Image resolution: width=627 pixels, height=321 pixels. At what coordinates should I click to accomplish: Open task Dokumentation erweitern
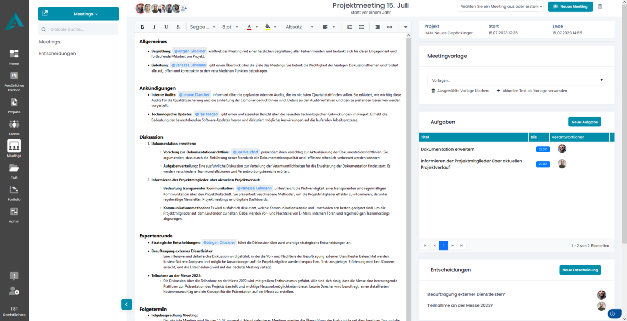448,149
